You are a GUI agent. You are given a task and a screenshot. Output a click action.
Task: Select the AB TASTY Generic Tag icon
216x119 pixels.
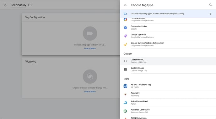tap(125, 86)
